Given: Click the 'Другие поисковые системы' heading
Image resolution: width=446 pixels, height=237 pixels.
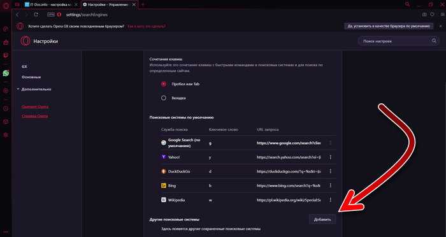Looking at the screenshot, I should 174,219.
